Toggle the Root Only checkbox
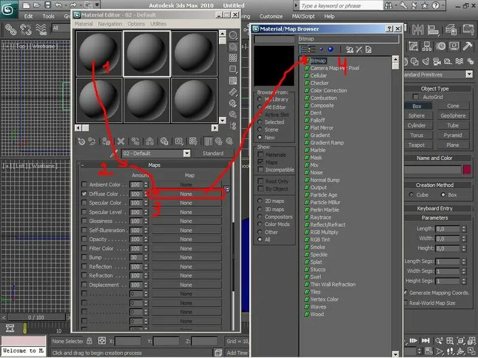 tap(261, 181)
